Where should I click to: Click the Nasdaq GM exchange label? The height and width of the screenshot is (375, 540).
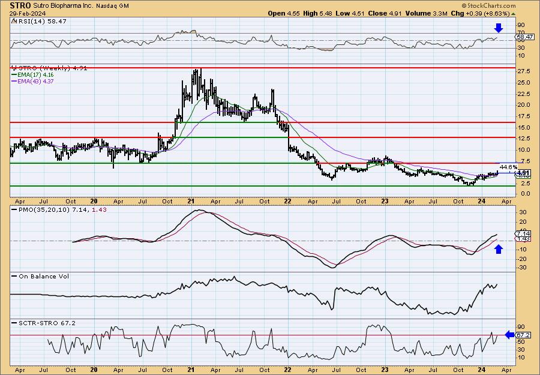(112, 6)
